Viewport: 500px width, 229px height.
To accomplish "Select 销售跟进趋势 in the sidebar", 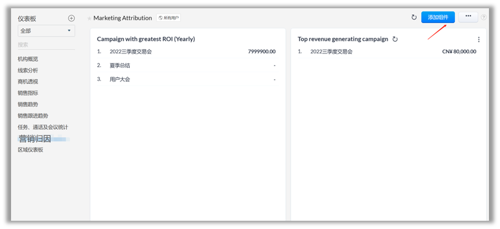I will point(33,116).
